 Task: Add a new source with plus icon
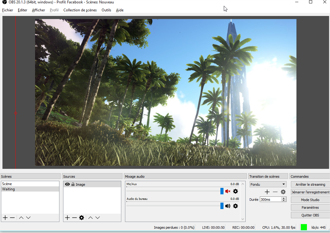point(67,218)
